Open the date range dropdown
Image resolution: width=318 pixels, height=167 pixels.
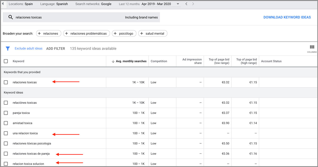coord(178,4)
